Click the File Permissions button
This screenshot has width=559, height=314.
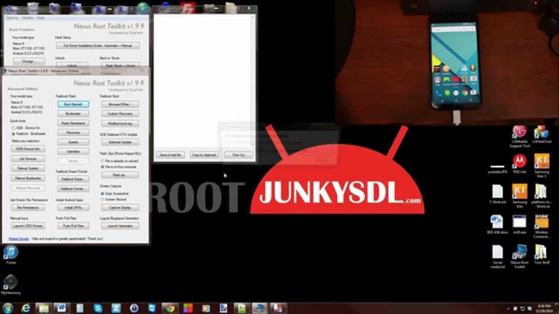pos(28,208)
